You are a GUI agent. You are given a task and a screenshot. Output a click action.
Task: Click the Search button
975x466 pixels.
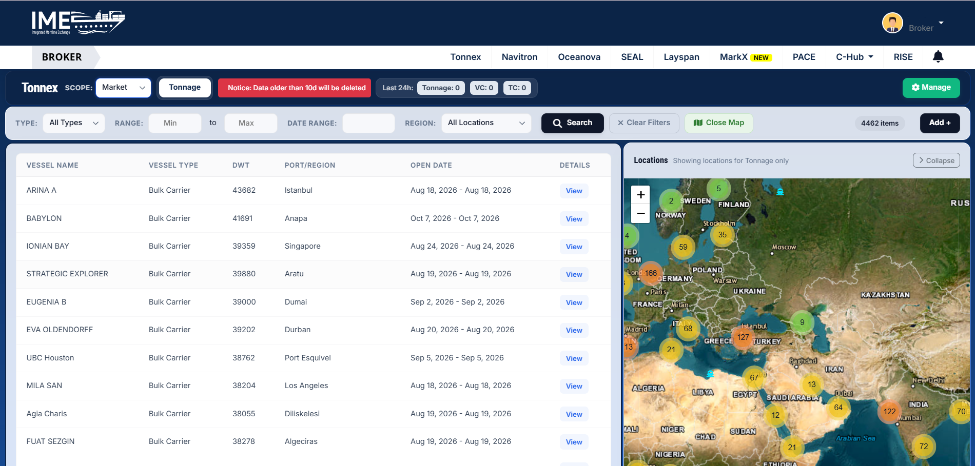[572, 123]
